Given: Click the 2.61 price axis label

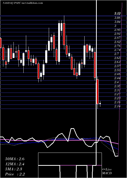Looking at the screenshot, I should point(117,62).
